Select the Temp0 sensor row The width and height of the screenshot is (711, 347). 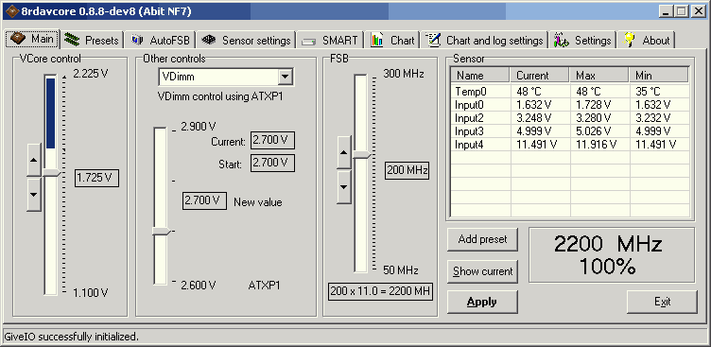pos(570,91)
